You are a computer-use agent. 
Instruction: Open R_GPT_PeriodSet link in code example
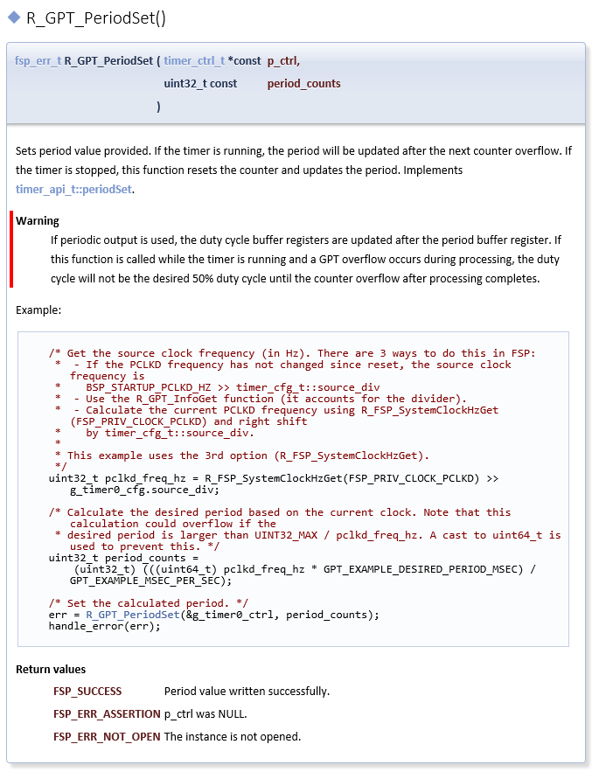click(x=133, y=615)
